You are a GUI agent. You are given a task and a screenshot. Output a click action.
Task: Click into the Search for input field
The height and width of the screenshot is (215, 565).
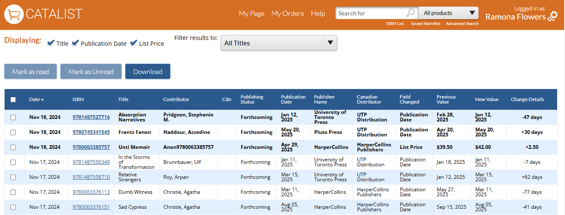click(x=370, y=13)
